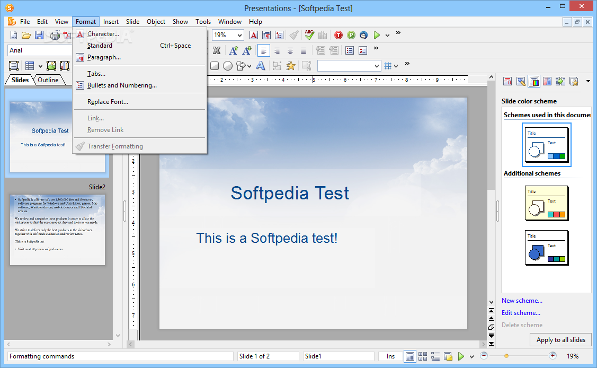The image size is (597, 368).
Task: Choose Character... from Format menu
Action: point(140,34)
